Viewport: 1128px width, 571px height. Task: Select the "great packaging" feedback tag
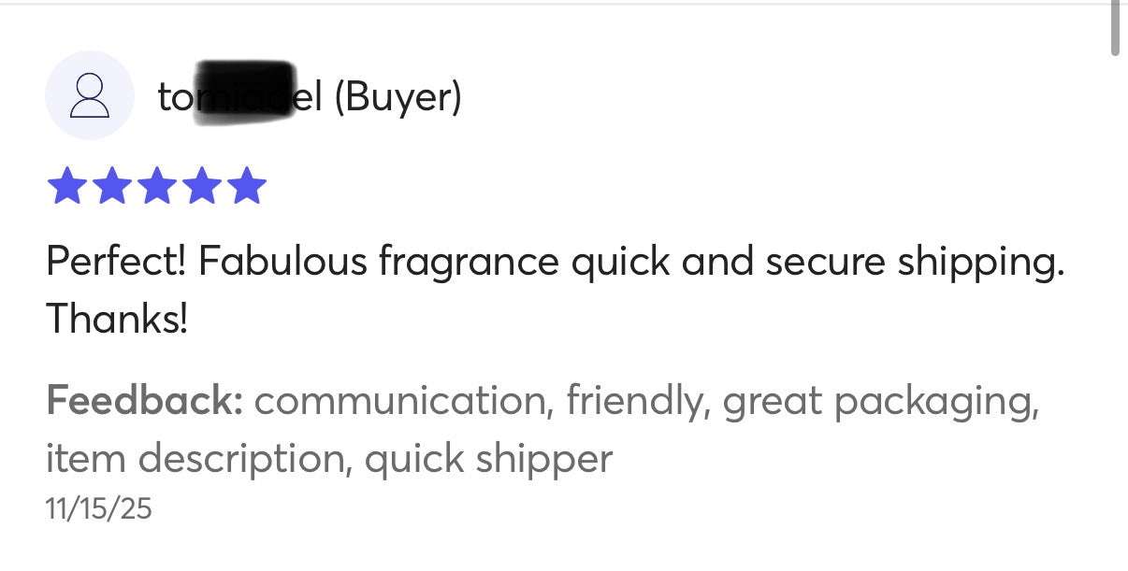[x=880, y=402]
